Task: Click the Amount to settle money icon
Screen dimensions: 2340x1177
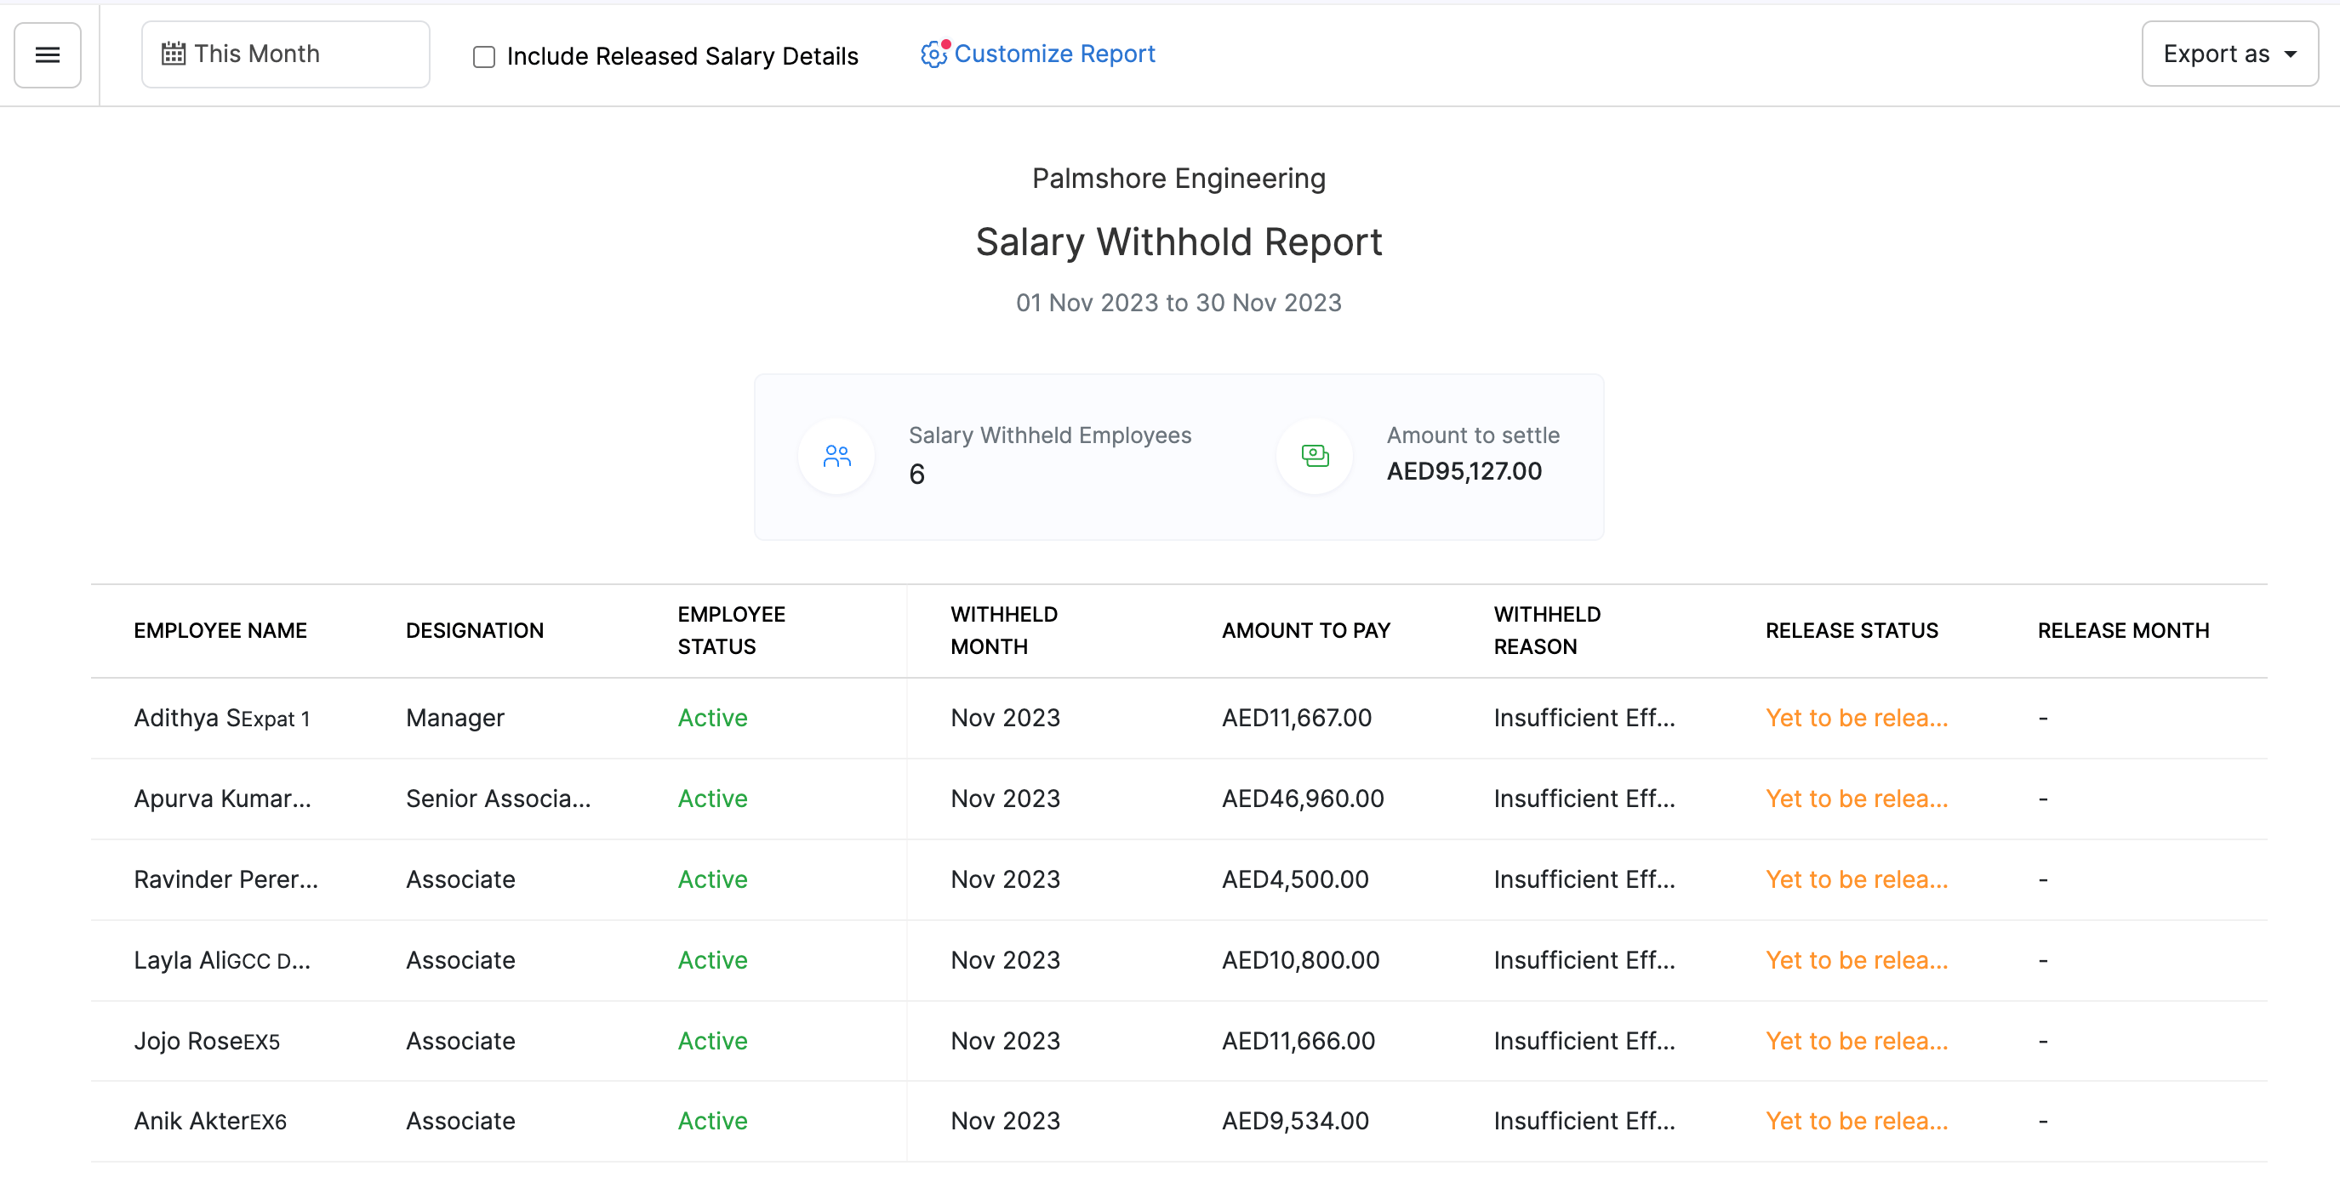Action: (x=1314, y=456)
